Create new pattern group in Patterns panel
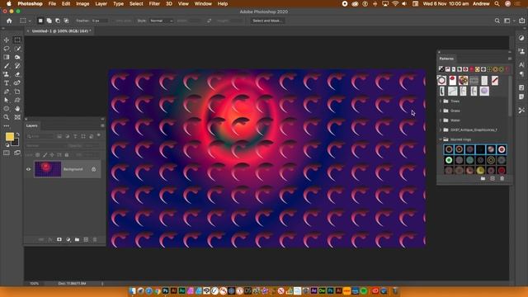The image size is (528, 297). pyautogui.click(x=483, y=178)
